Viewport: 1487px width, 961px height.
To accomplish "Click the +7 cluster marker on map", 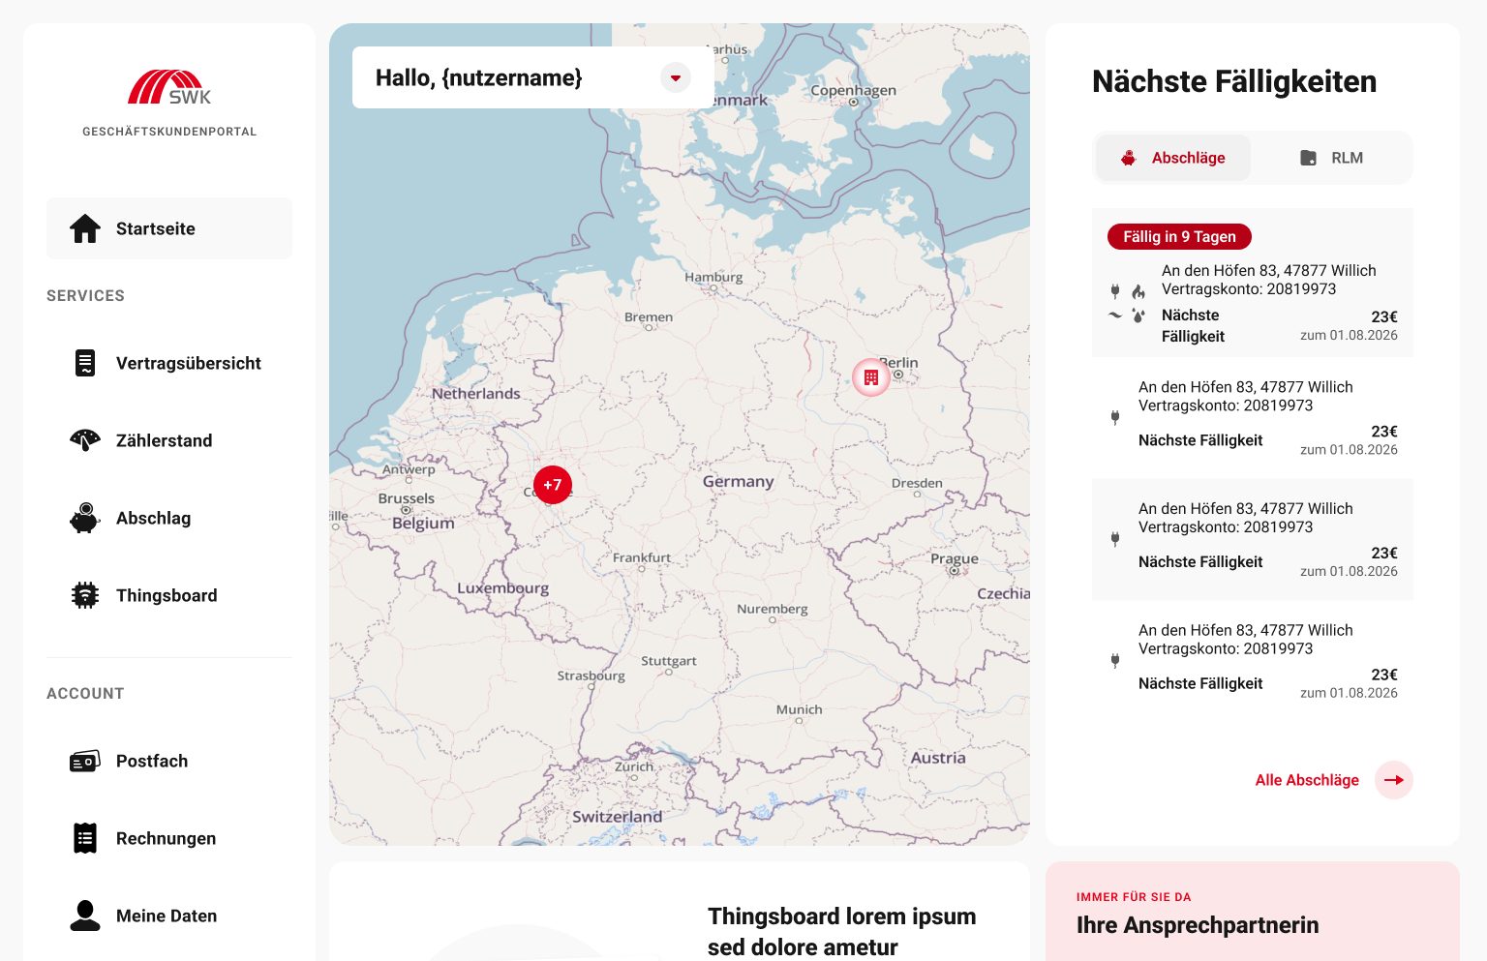I will (x=553, y=485).
